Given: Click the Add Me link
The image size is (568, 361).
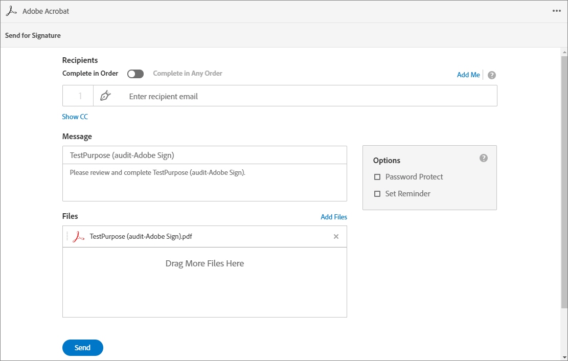Looking at the screenshot, I should coord(468,75).
